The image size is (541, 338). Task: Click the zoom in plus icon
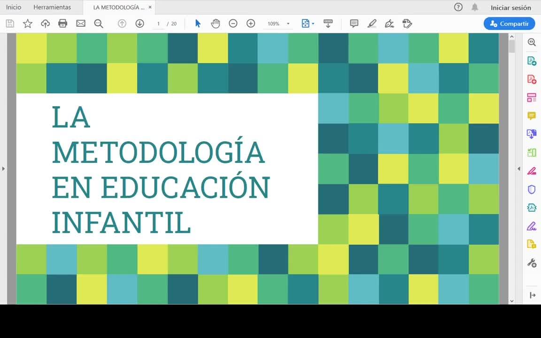click(251, 23)
